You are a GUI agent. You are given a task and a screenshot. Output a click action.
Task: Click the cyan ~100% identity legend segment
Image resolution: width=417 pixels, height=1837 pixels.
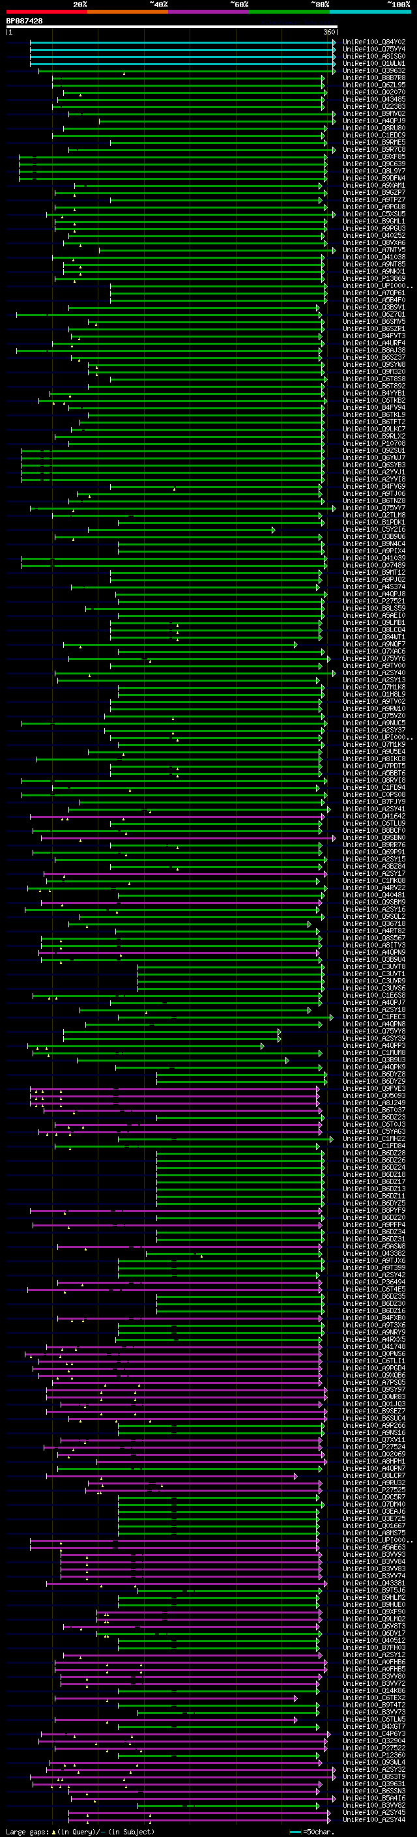tap(370, 12)
